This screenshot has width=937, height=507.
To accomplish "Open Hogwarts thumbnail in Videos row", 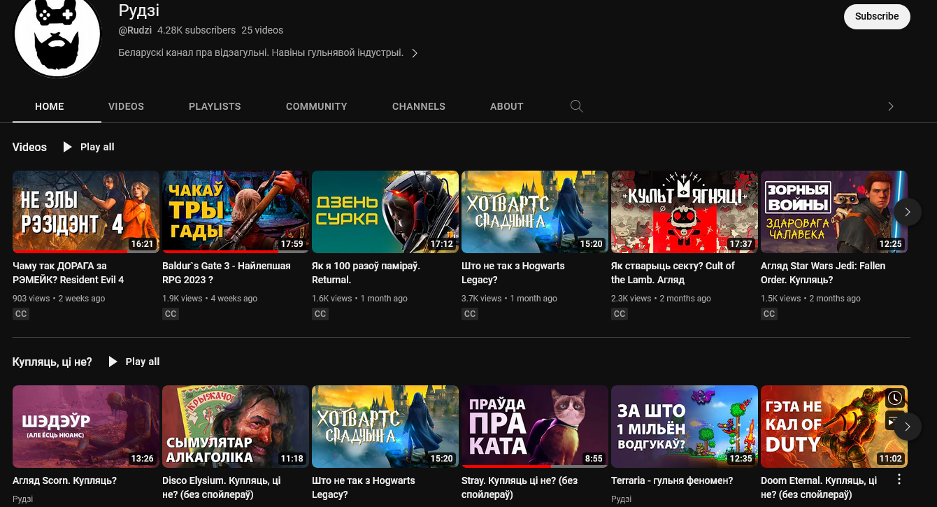I will (x=535, y=212).
